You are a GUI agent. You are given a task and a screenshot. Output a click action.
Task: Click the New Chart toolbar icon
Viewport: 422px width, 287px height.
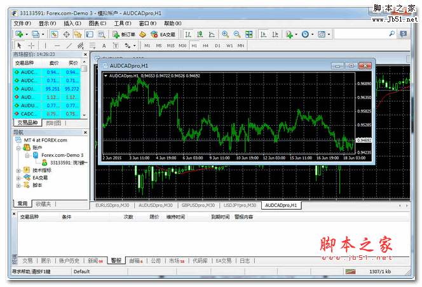pyautogui.click(x=19, y=34)
